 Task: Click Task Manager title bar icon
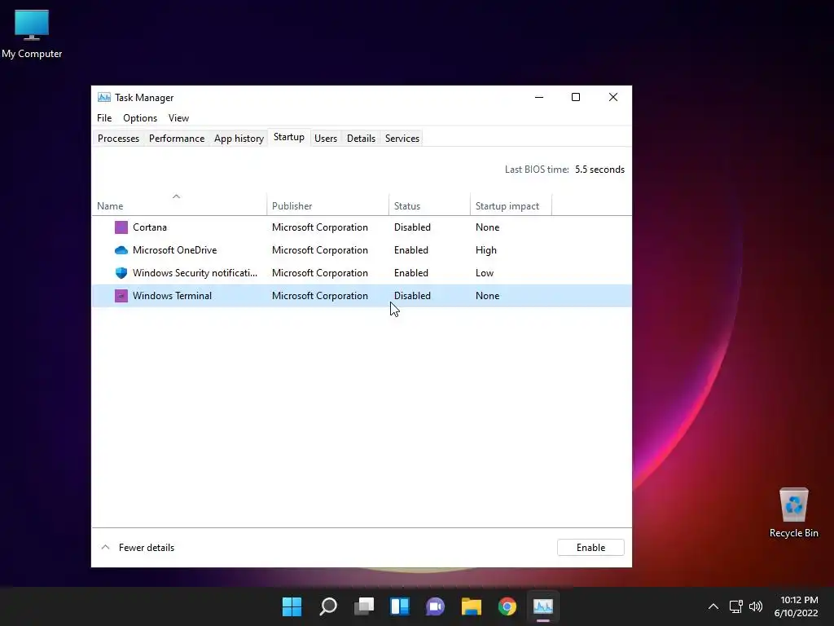point(104,98)
